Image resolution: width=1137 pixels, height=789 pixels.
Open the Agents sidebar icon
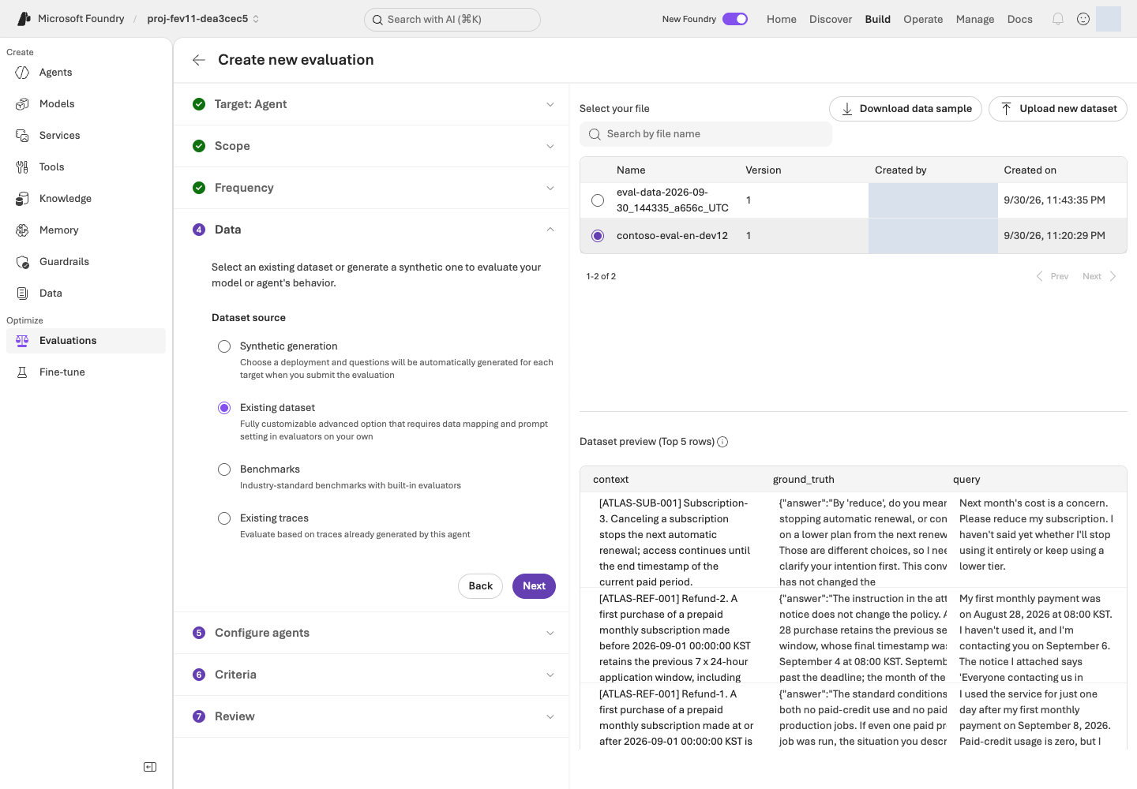click(x=22, y=73)
